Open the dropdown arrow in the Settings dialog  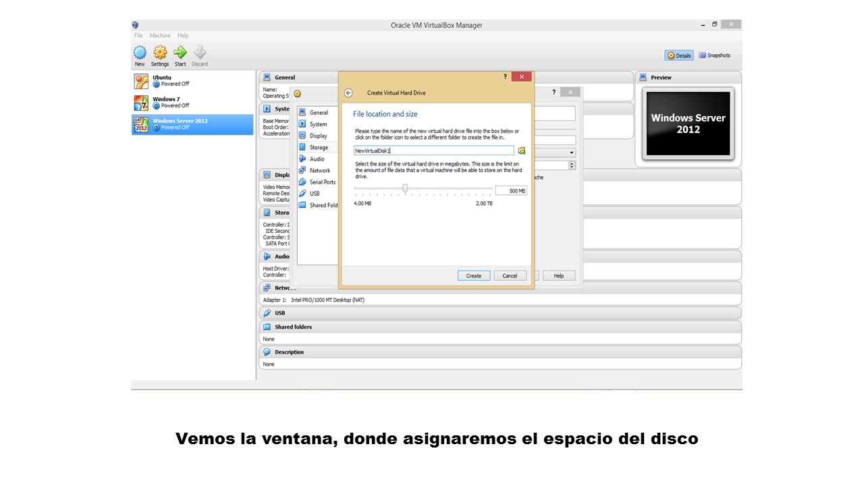coord(572,153)
